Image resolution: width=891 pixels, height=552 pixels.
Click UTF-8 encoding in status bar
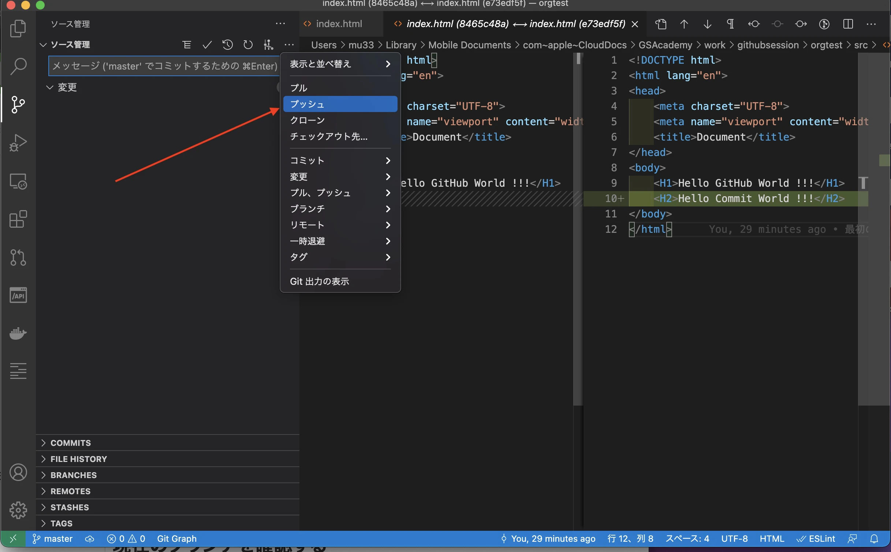[734, 539]
